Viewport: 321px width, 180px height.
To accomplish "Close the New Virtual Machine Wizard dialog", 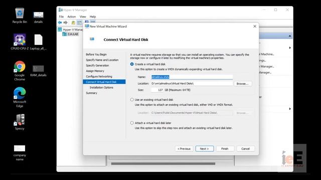I will (255, 26).
